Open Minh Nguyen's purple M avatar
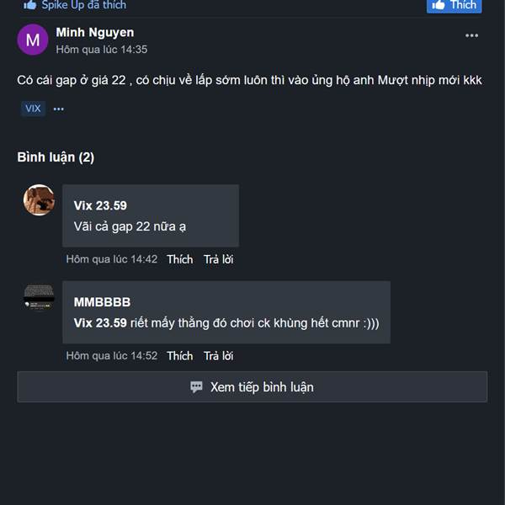 point(33,40)
